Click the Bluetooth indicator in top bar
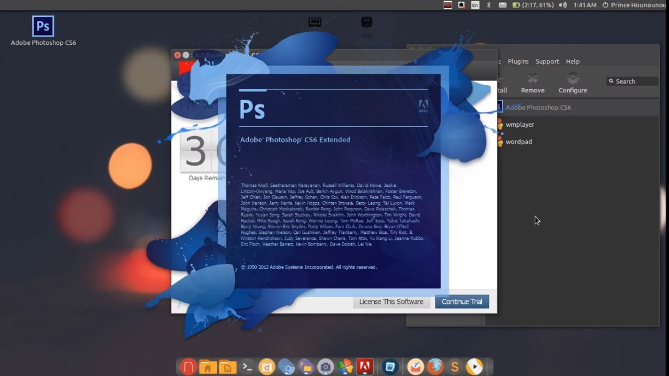 pos(489,5)
